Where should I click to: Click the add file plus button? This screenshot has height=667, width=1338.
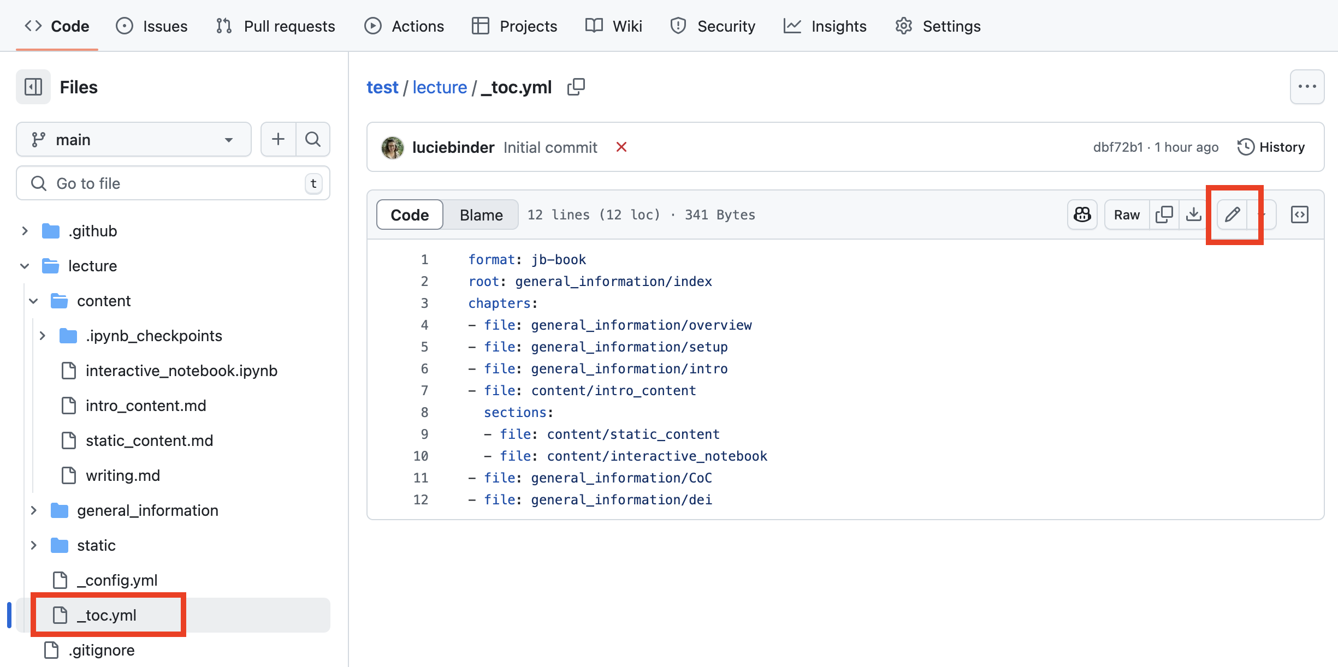tap(279, 139)
